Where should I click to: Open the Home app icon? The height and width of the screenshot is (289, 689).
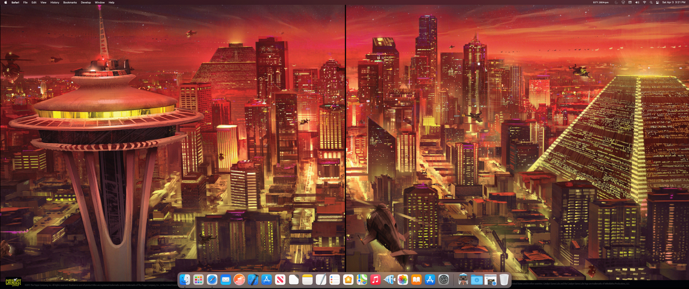[348, 280]
